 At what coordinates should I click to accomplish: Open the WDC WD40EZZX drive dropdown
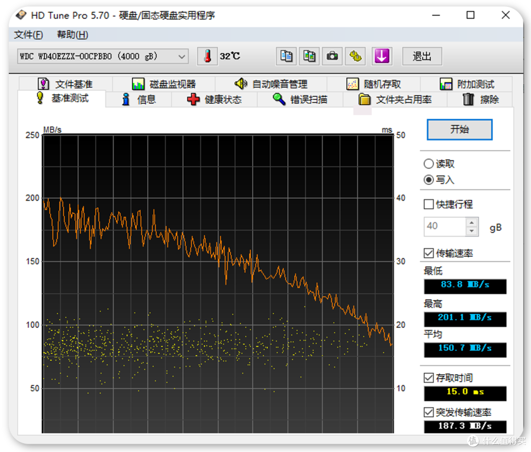103,56
